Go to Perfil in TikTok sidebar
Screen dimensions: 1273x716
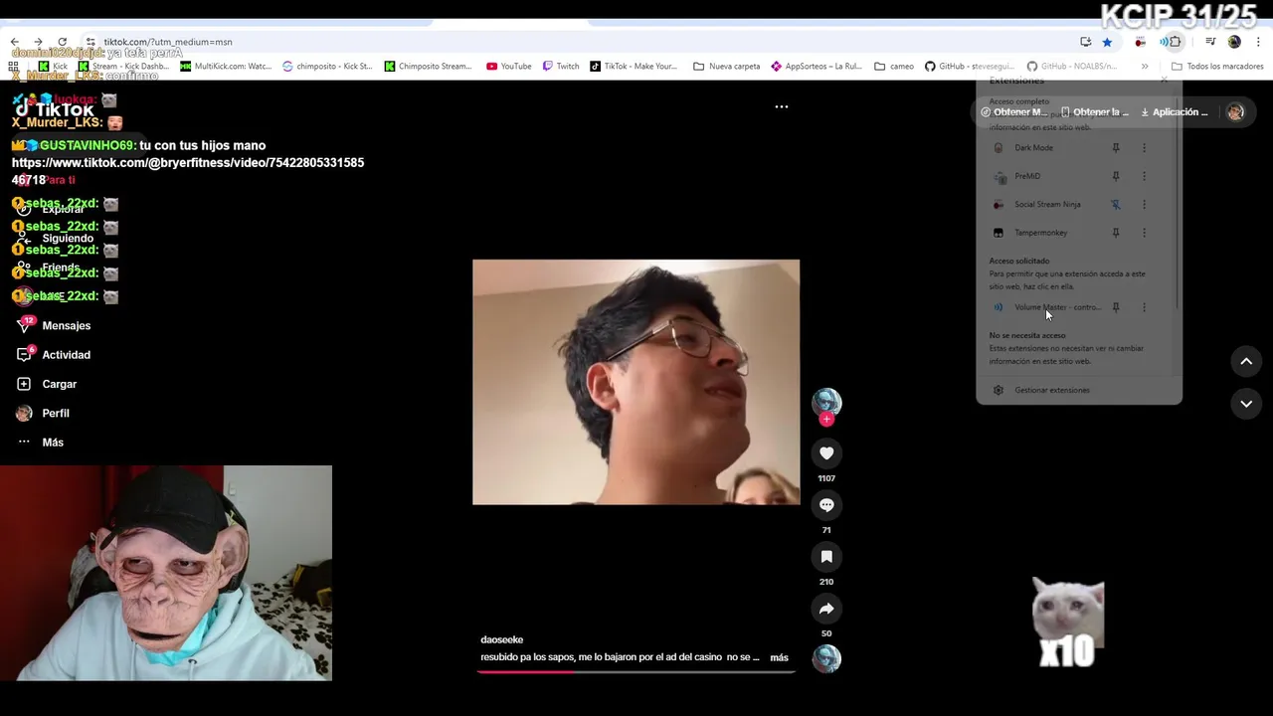click(43, 414)
